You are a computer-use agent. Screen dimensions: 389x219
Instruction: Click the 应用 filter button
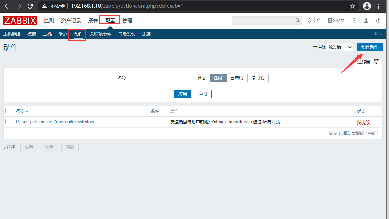click(183, 94)
